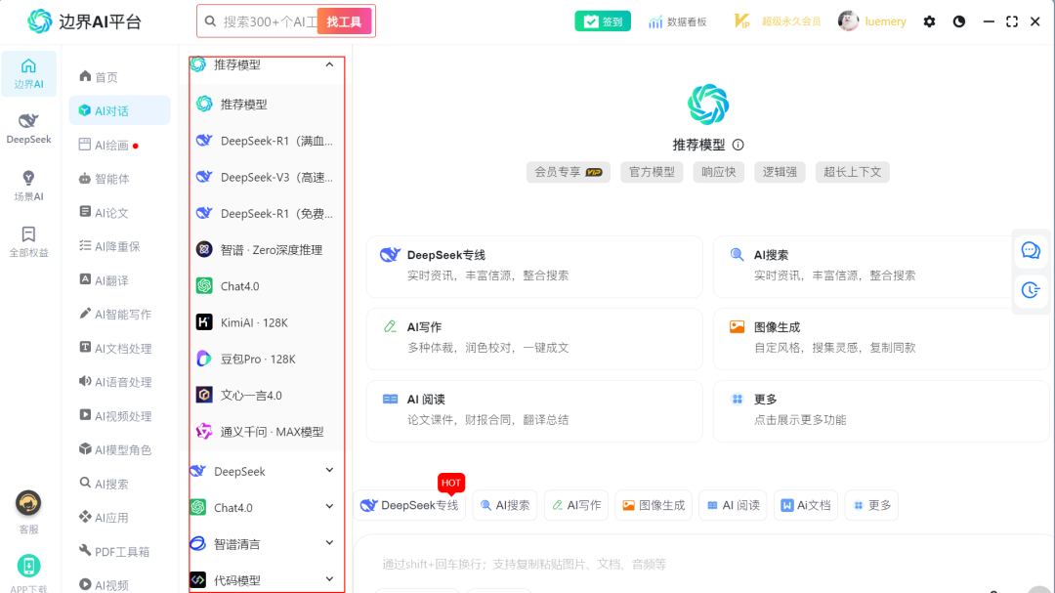The image size is (1055, 593).
Task: Open the DeepSeek专线 card
Action: point(534,265)
